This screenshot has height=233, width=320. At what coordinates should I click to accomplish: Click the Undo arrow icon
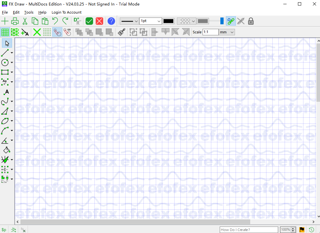[55, 21]
